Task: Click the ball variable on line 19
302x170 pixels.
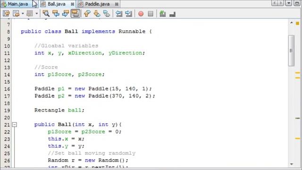Action: 75,110
